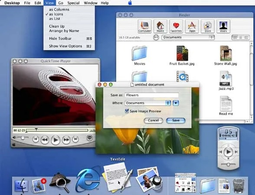Launch Internet Explorer from the Dock
255x195 pixels.
(88, 180)
